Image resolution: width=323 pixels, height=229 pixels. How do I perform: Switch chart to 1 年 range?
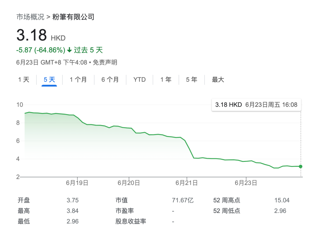[166, 79]
